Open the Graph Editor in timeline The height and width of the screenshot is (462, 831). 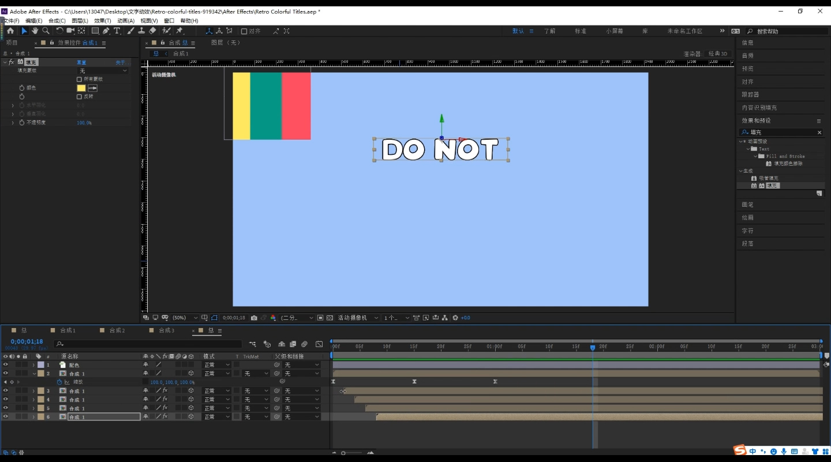point(319,344)
